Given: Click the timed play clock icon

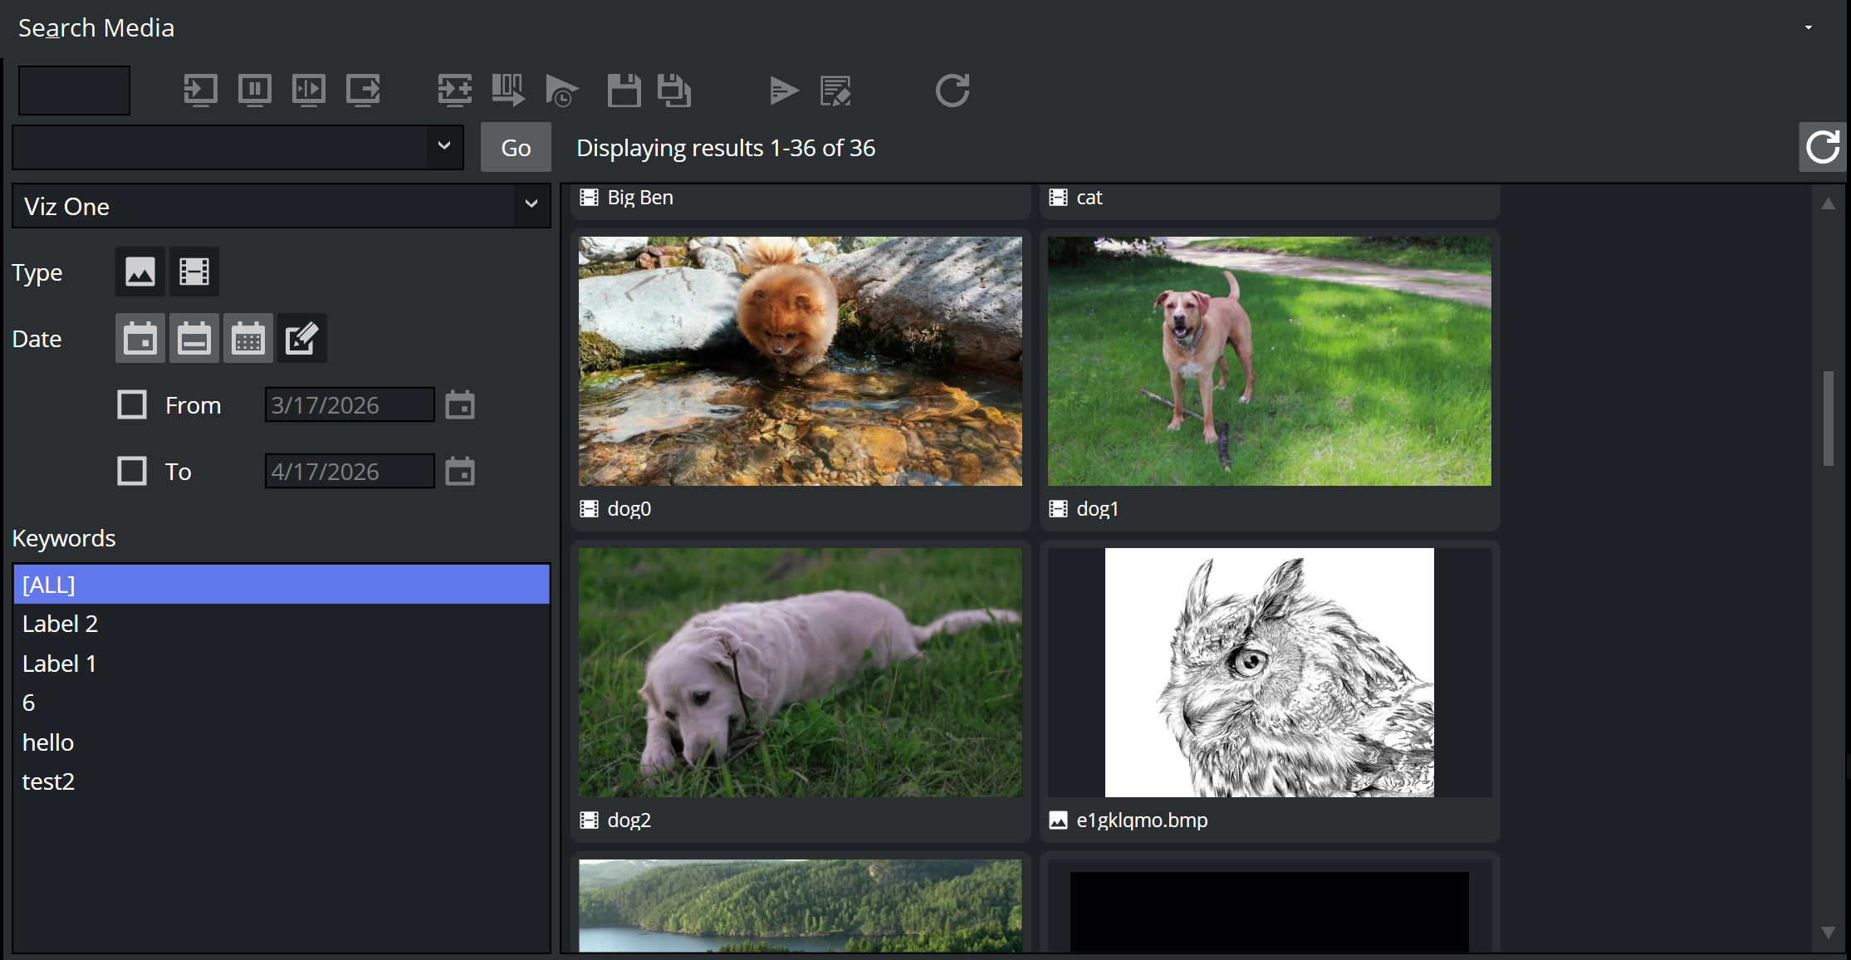Looking at the screenshot, I should pyautogui.click(x=562, y=90).
